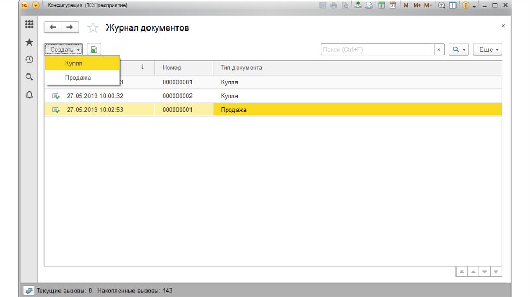Image resolution: width=530 pixels, height=297 pixels.
Task: Close the Журнал документов tab with x
Action: (503, 26)
